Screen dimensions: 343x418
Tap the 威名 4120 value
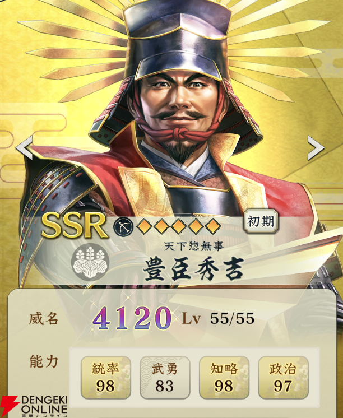point(132,318)
